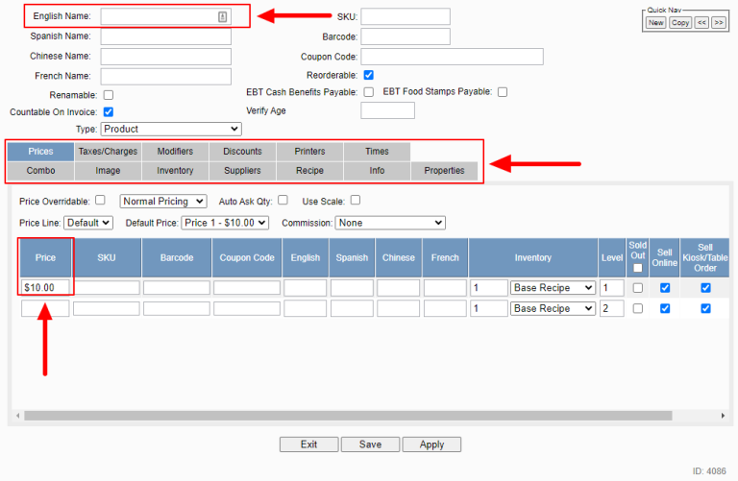This screenshot has height=481, width=738.
Task: Enable the Use Scale checkbox
Action: (x=356, y=201)
